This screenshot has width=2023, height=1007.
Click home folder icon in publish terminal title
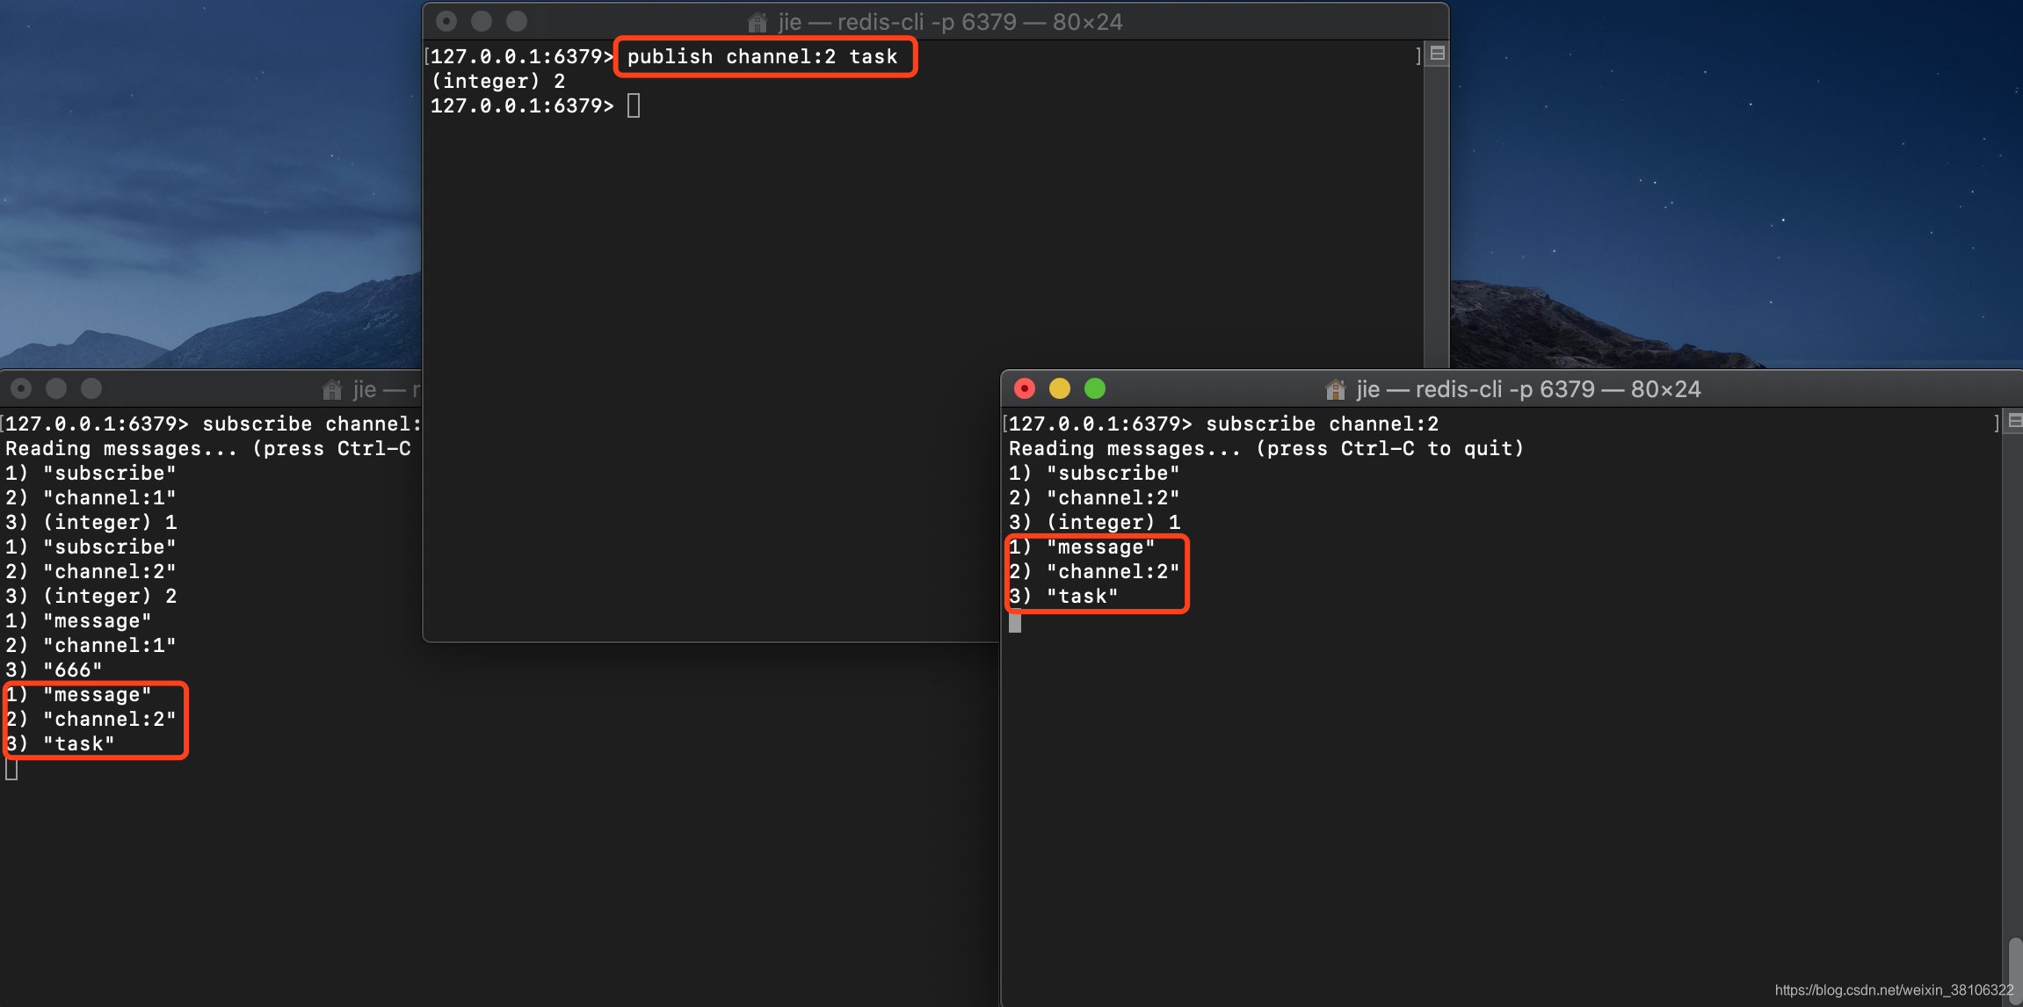[758, 22]
